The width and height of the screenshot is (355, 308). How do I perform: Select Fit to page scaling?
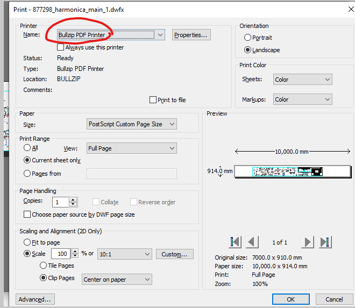coord(27,242)
